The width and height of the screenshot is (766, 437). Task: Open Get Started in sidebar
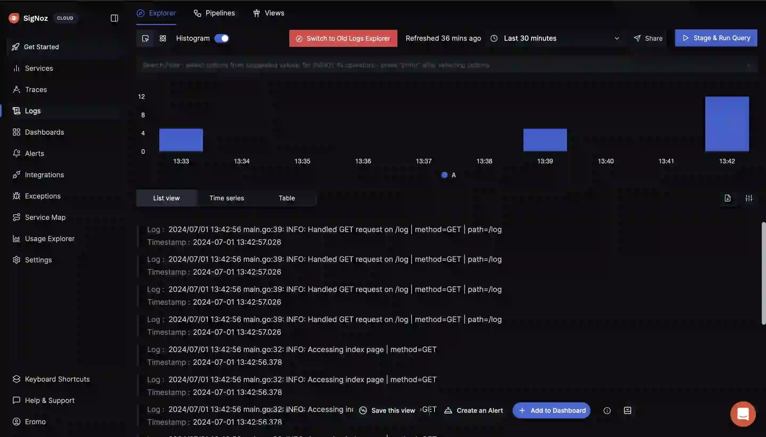[x=63, y=47]
